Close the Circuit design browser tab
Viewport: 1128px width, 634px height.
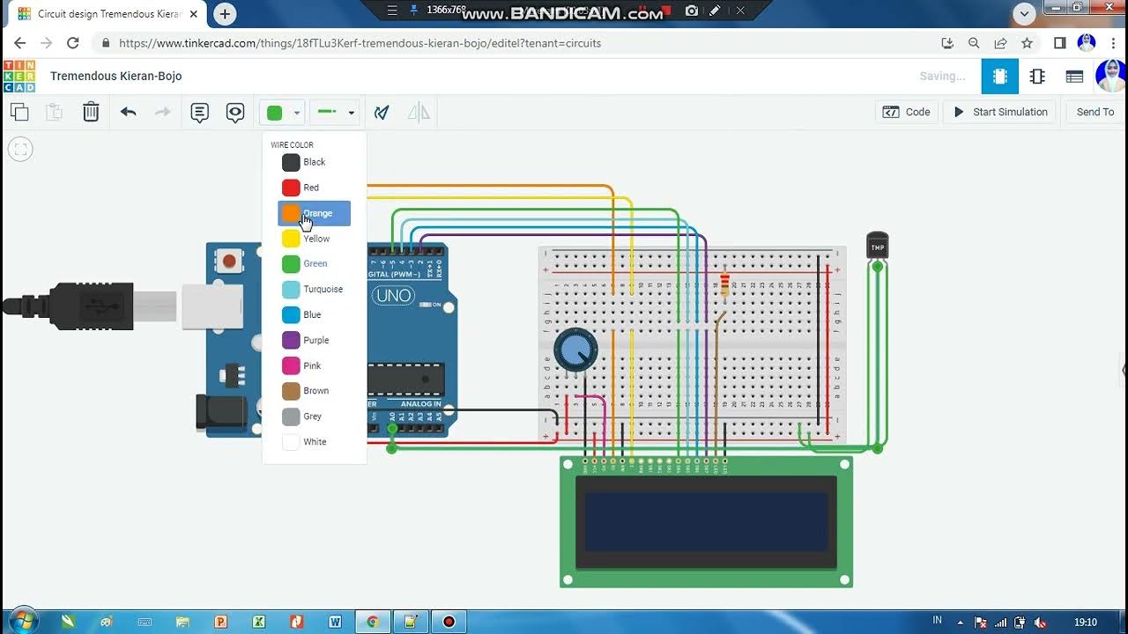[194, 14]
